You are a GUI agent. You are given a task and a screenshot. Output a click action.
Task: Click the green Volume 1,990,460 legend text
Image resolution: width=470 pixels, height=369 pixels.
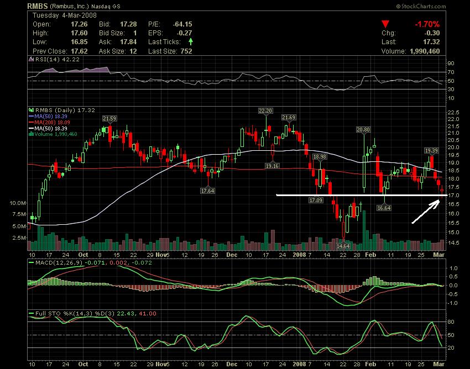tap(56, 134)
